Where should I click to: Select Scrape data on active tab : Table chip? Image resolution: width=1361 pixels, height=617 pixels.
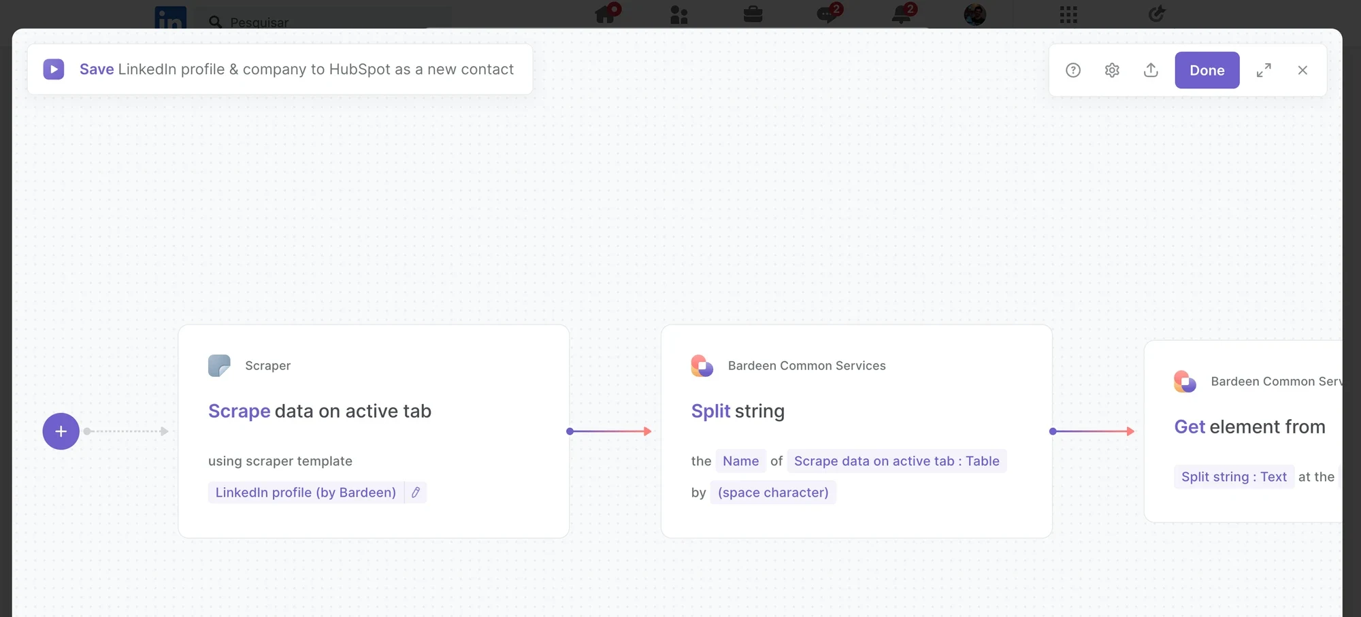(x=896, y=461)
